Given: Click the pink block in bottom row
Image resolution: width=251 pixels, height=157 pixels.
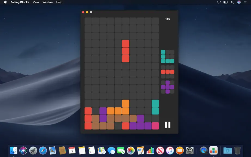Looking at the screenshot, I should point(155,126).
